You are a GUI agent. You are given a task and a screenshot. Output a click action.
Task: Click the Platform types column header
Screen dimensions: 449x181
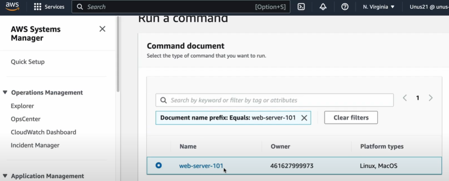(x=382, y=147)
